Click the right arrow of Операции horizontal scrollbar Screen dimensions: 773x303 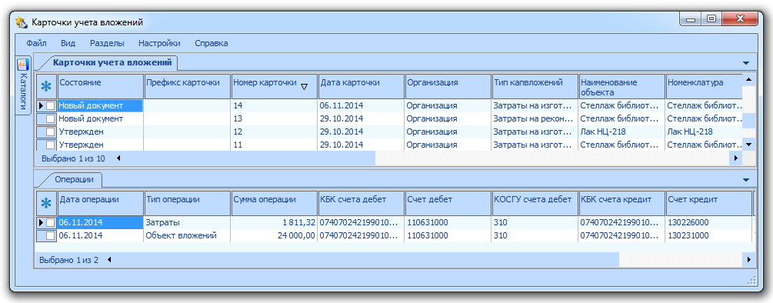coord(749,259)
